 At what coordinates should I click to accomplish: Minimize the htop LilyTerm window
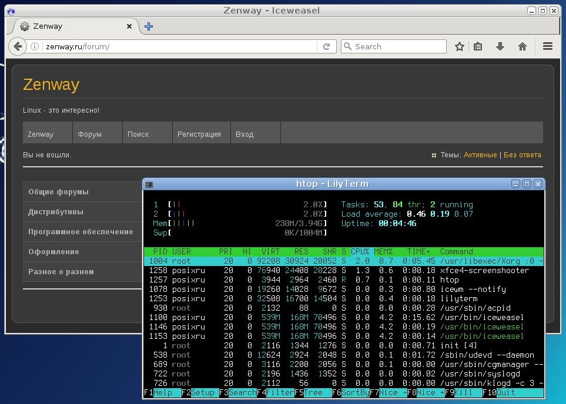(x=516, y=184)
